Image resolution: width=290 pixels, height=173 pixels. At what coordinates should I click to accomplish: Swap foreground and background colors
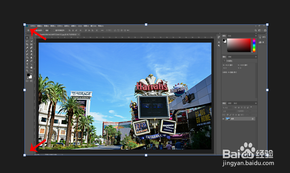pyautogui.click(x=31, y=74)
